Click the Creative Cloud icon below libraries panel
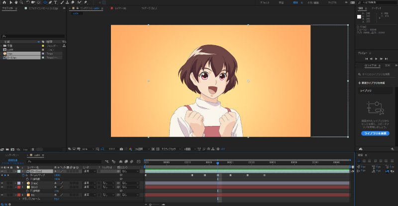 coord(361,149)
